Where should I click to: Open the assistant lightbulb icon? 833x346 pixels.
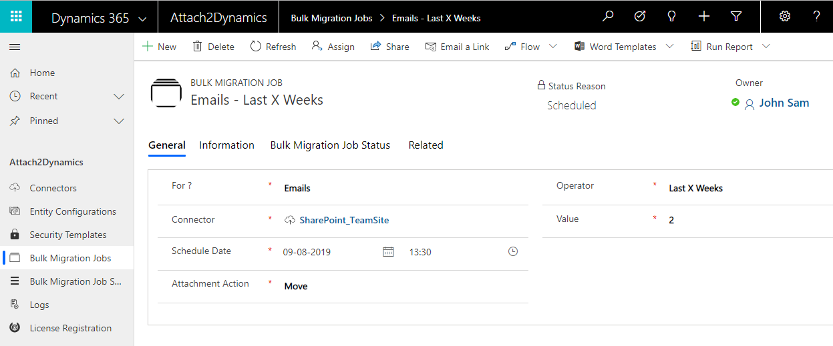click(672, 17)
